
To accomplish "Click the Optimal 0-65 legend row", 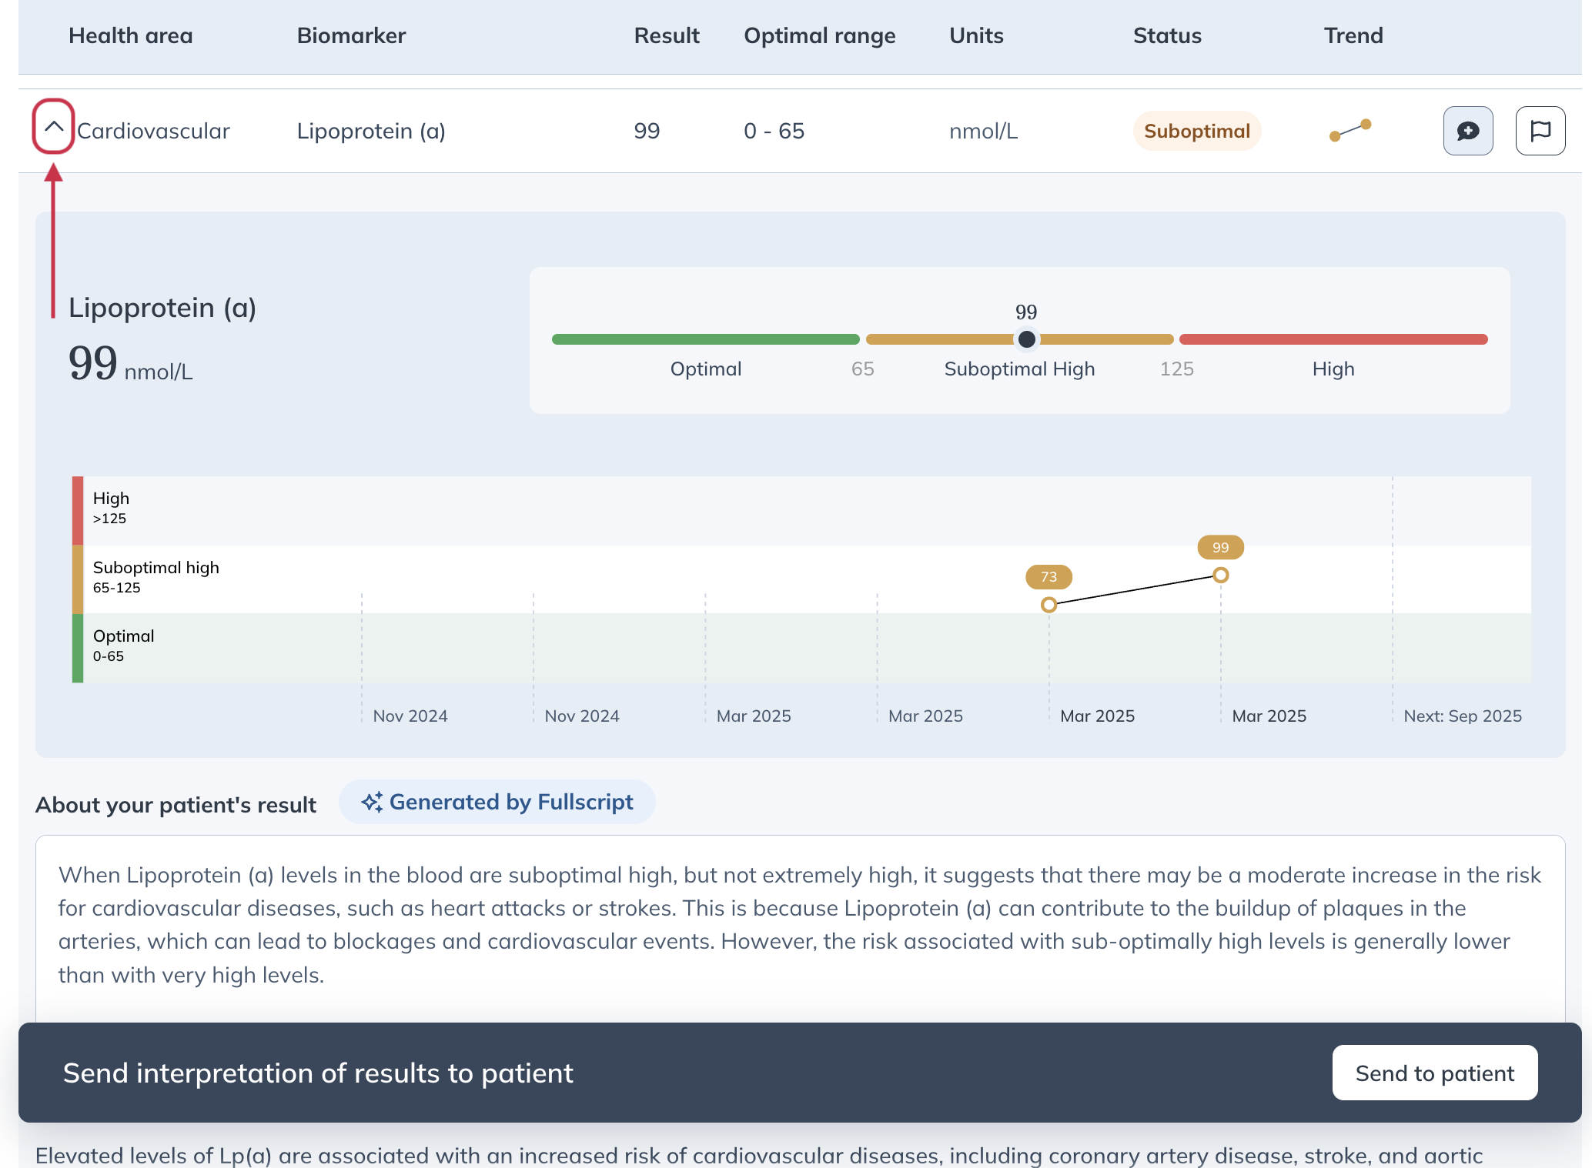I will (124, 645).
